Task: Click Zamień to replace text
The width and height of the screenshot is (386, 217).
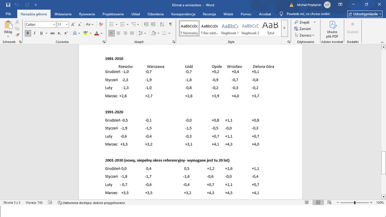Action: pyautogui.click(x=303, y=29)
